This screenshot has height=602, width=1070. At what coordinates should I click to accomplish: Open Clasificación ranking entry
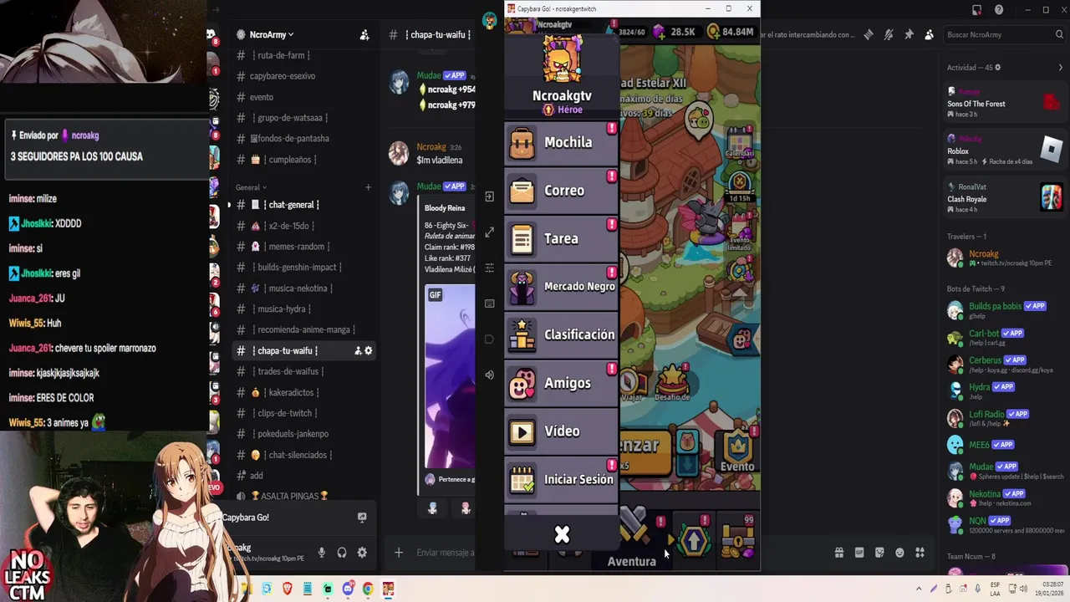pos(561,335)
